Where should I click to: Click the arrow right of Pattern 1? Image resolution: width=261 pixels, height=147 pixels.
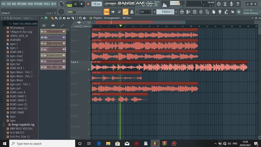coord(176,12)
